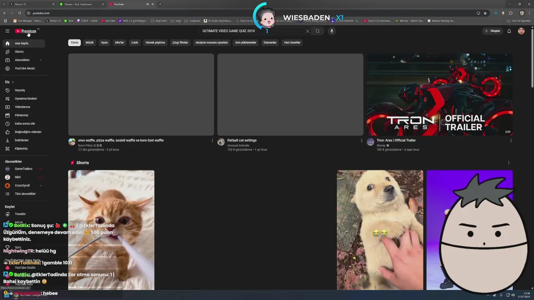The height and width of the screenshot is (300, 534).
Task: Open GameTrailers subscription channel
Action: click(x=24, y=169)
